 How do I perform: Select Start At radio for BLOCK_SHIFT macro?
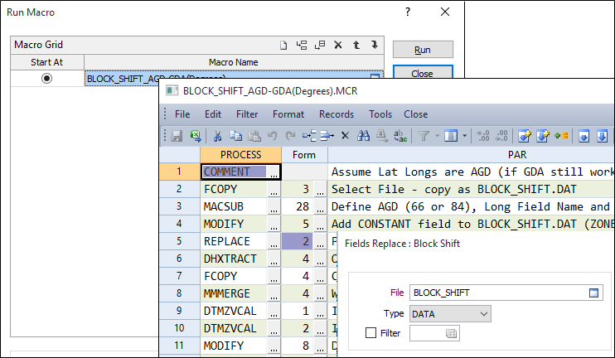click(x=46, y=79)
